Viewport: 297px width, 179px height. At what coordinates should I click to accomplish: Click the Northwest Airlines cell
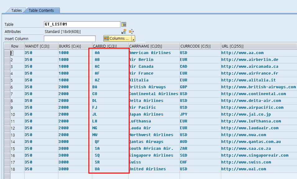(x=154, y=135)
